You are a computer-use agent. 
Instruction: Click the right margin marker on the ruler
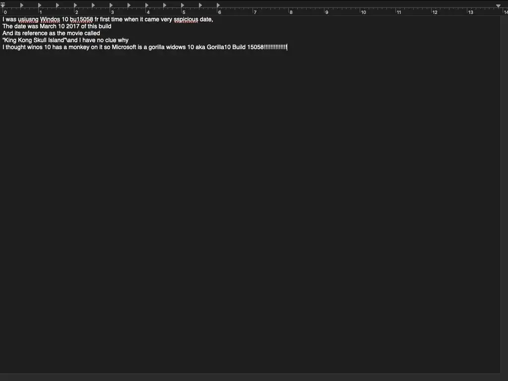pyautogui.click(x=498, y=6)
